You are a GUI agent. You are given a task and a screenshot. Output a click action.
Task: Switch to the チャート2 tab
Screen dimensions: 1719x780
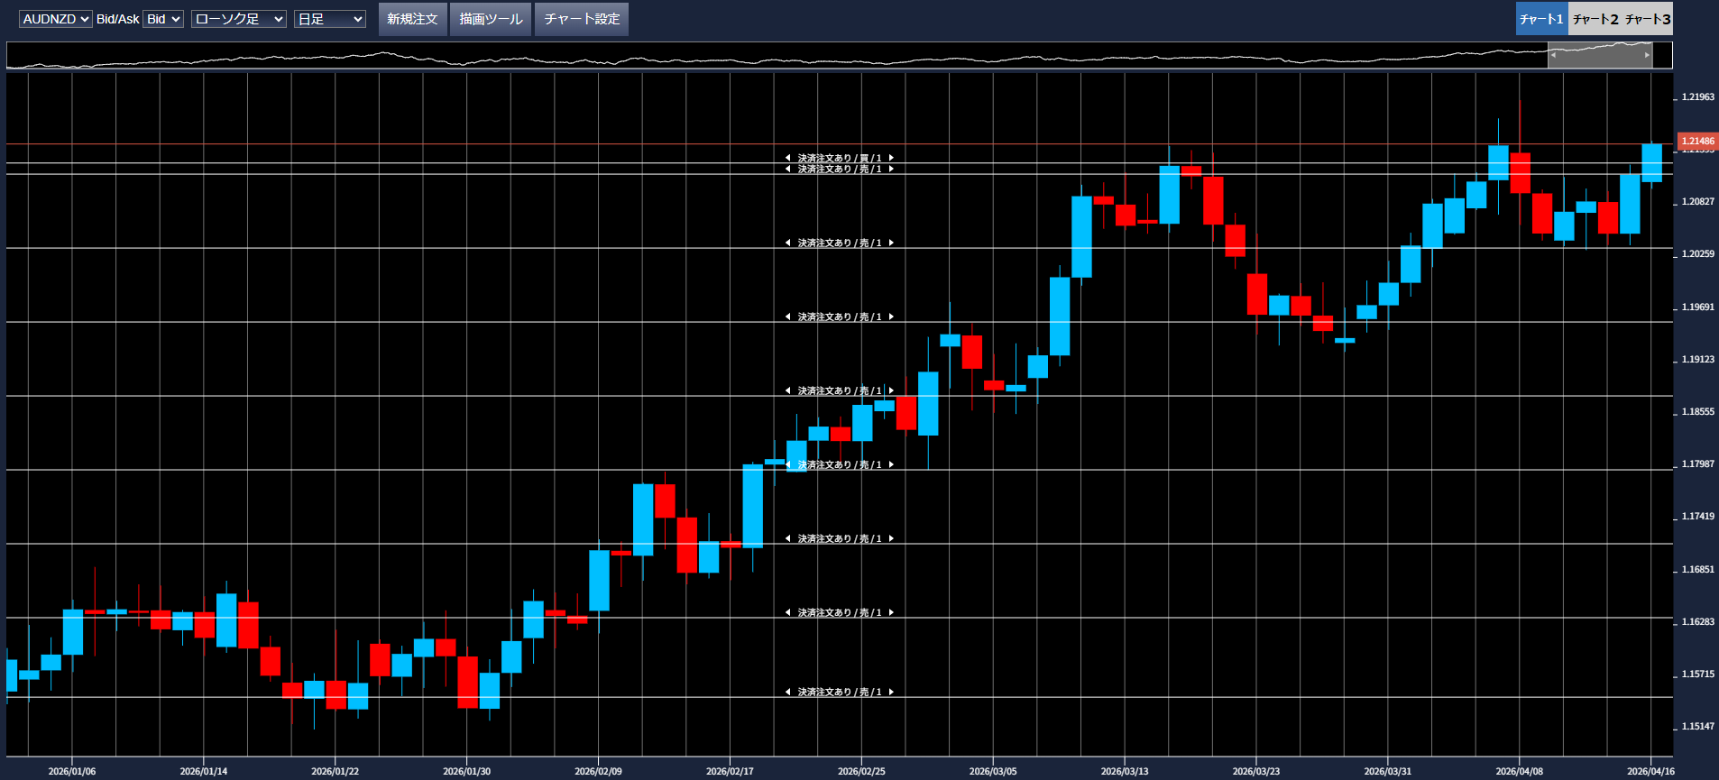pos(1595,19)
